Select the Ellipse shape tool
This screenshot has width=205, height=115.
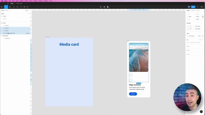13,7
